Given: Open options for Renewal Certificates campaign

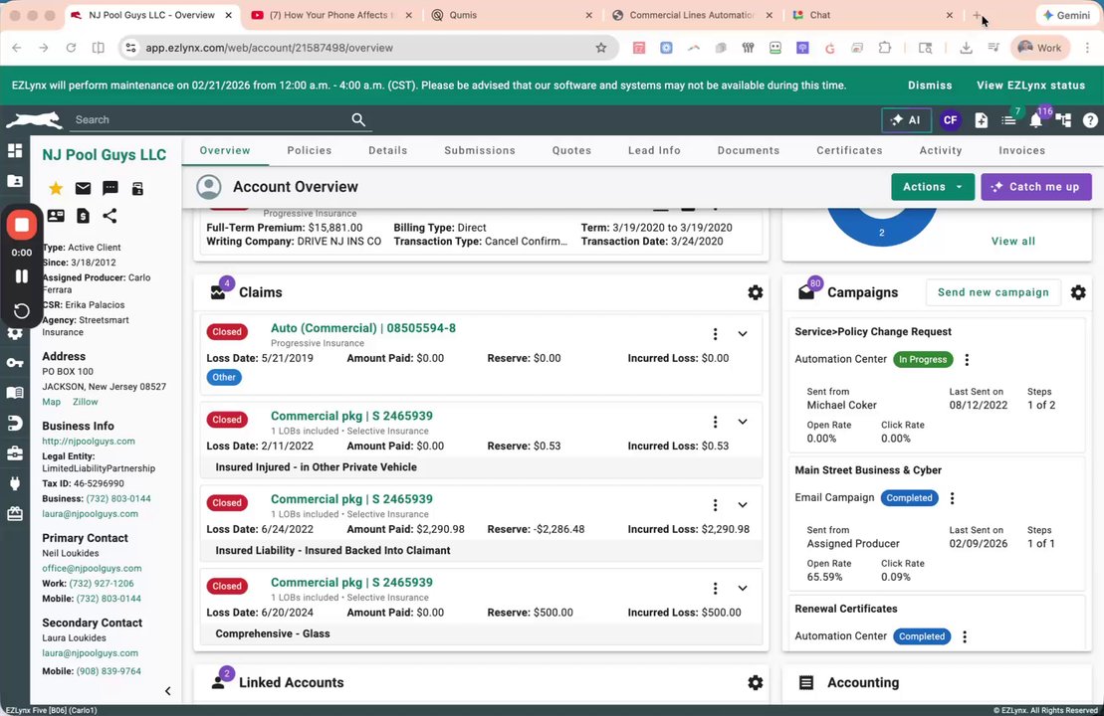Looking at the screenshot, I should click(x=965, y=636).
